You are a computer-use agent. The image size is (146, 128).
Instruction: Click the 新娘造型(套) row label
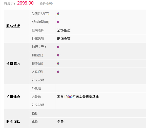coord(40,14)
